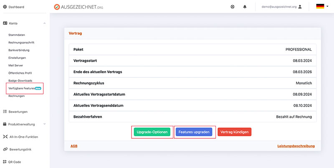Click the Ausgezeichnet.org logo
The width and height of the screenshot is (334, 168).
(78, 7)
